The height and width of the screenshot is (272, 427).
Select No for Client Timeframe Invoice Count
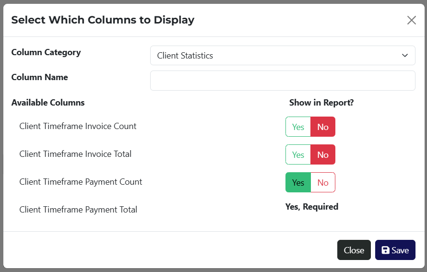click(323, 127)
